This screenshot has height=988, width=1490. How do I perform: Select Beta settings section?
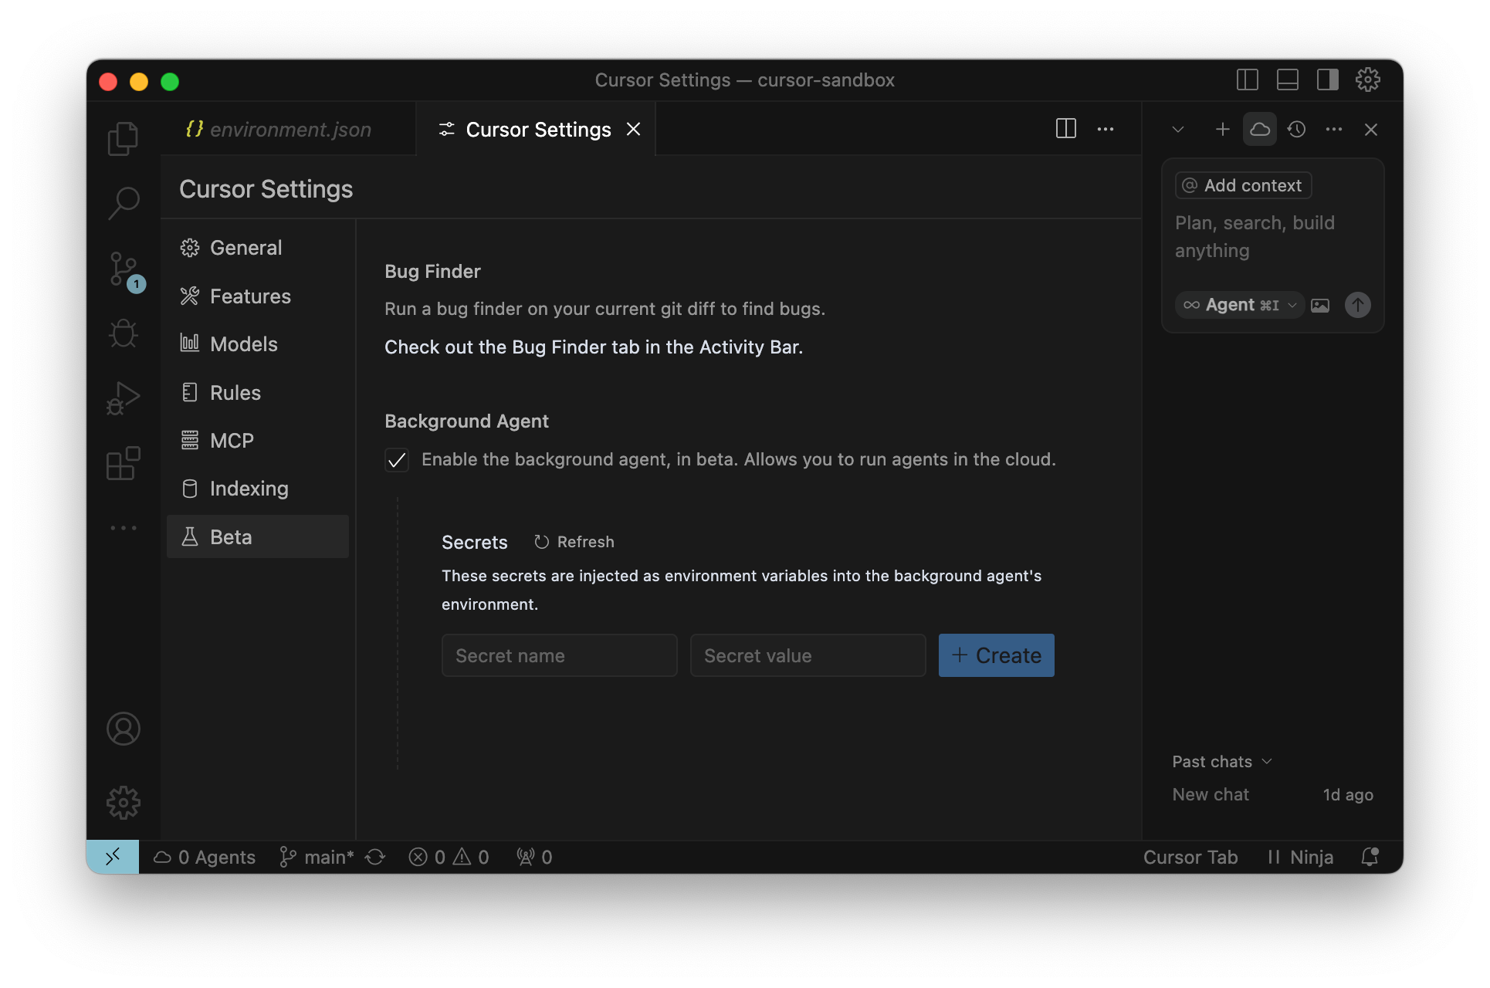click(258, 537)
